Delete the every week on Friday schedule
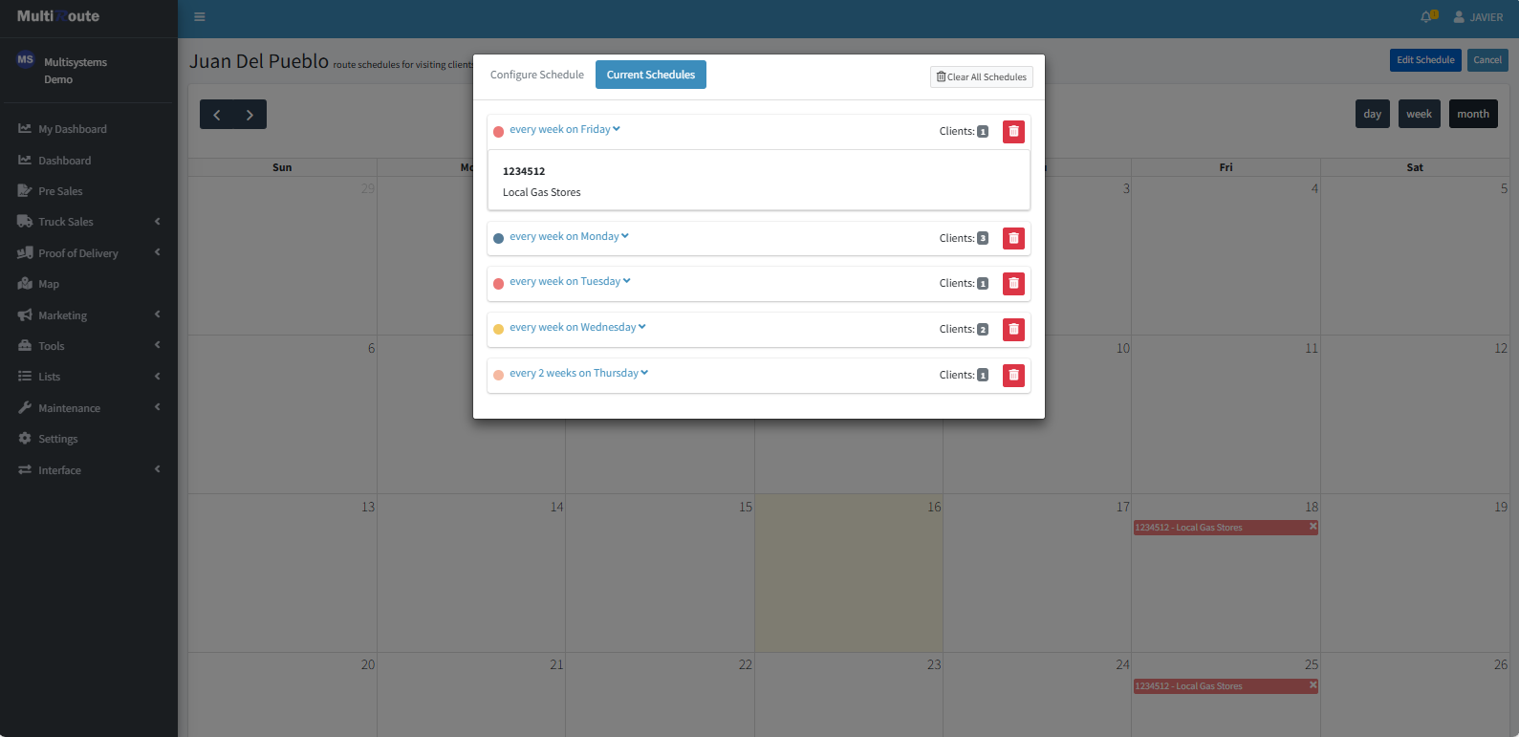Screen dimensions: 1519x737 pos(1013,132)
